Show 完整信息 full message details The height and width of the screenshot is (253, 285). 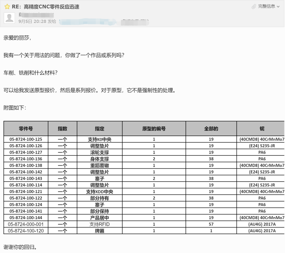tap(266, 6)
